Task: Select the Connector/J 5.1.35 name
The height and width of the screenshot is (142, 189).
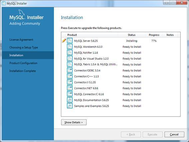Action: click(x=85, y=82)
